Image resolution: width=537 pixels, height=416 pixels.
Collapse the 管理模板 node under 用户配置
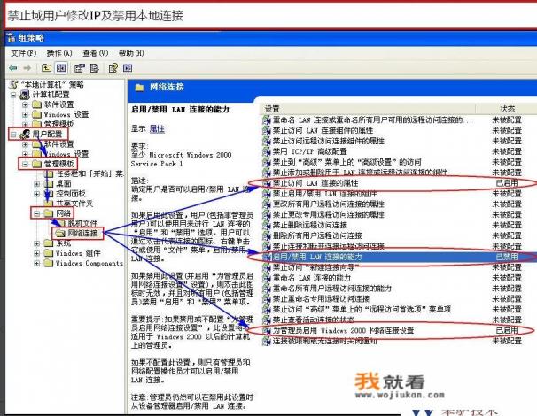25,165
